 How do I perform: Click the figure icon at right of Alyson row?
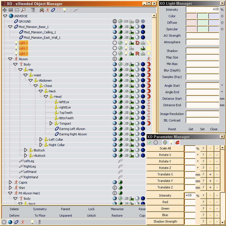coord(149,59)
